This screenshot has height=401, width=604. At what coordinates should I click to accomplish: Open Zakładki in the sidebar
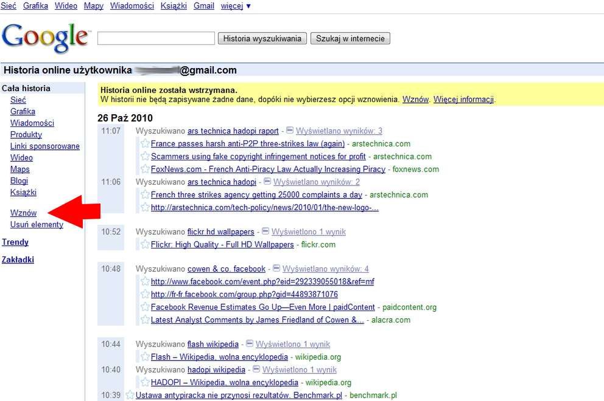tap(18, 259)
